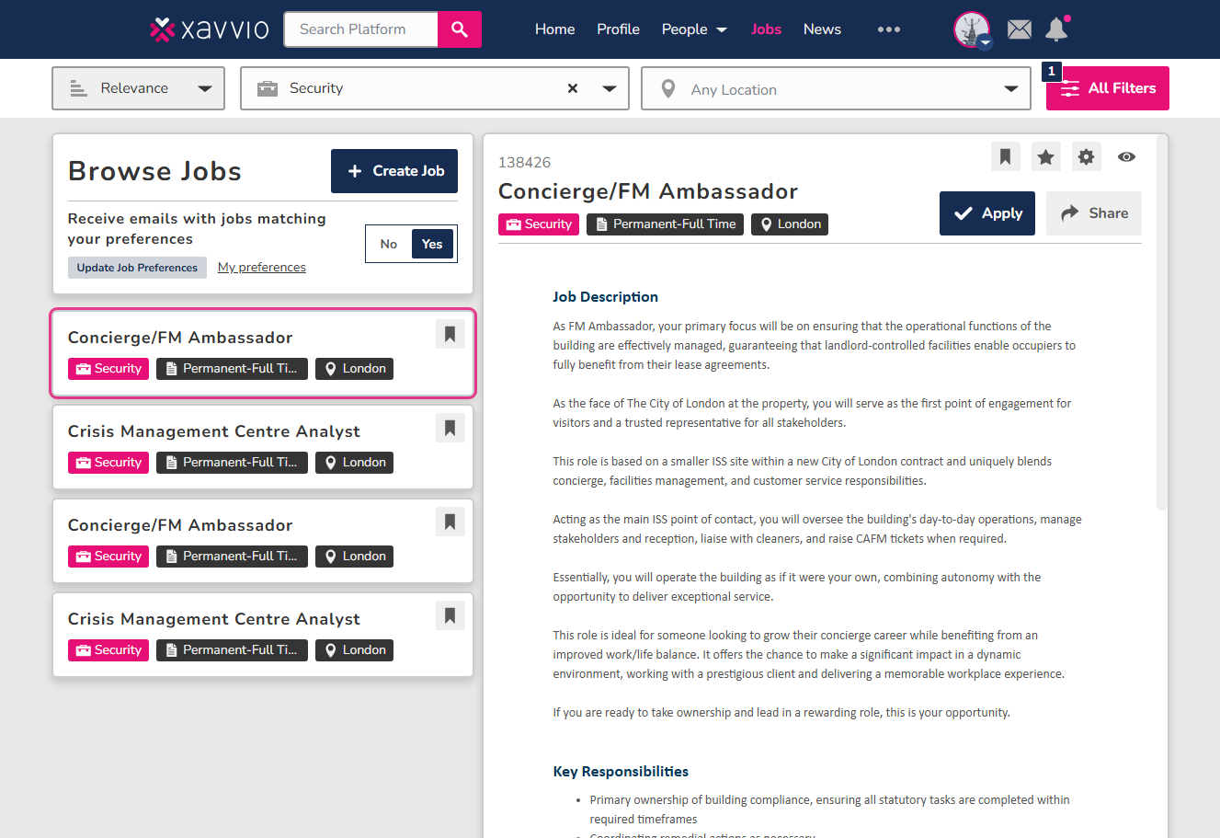The height and width of the screenshot is (838, 1220).
Task: Click the xavvio logo
Action: (209, 29)
